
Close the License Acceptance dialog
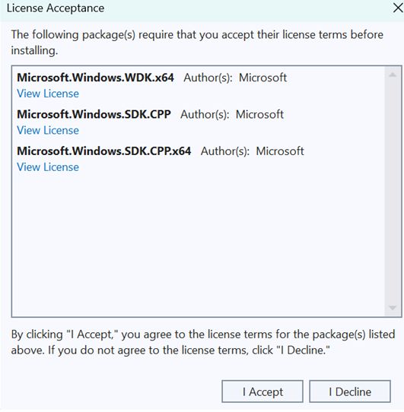click(398, 8)
